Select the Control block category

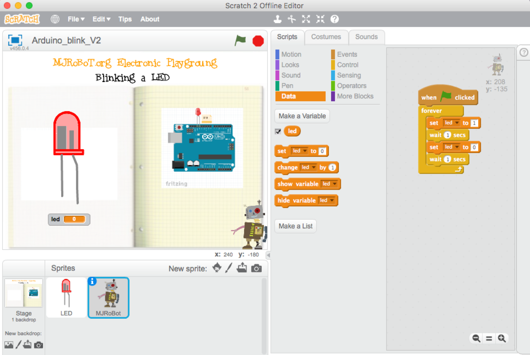(347, 65)
